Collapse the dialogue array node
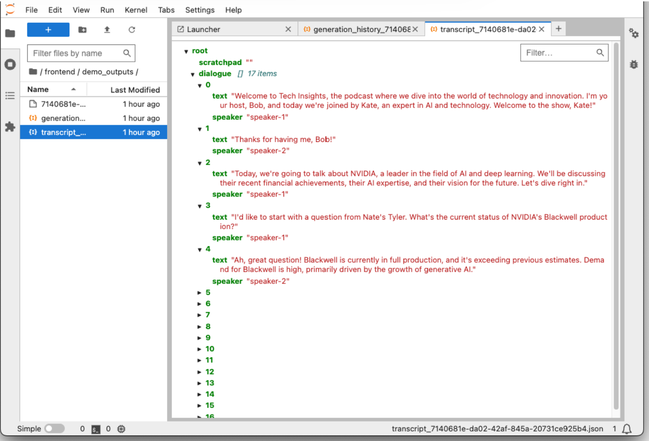 (193, 74)
